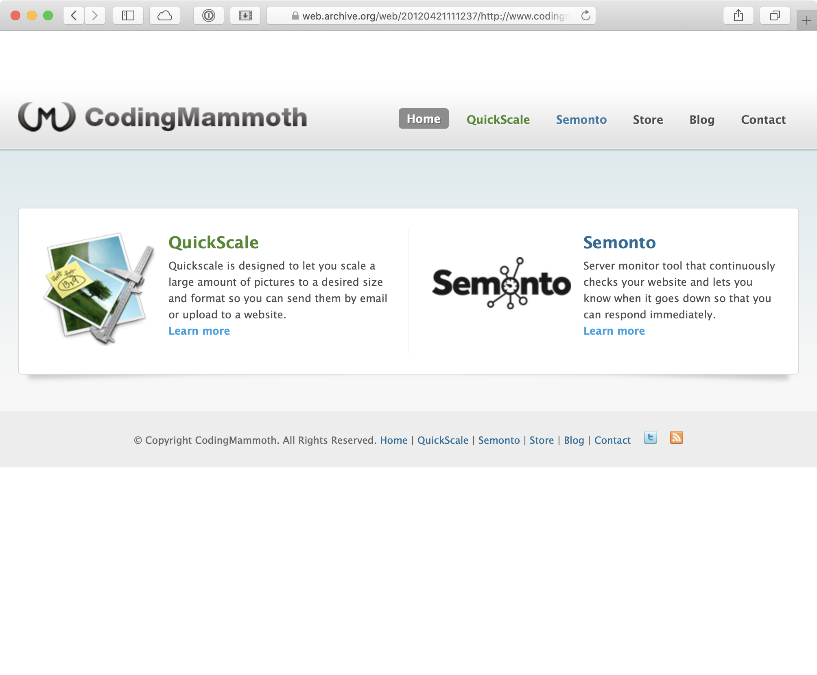
Task: Click the Twitter icon in footer
Action: point(650,438)
